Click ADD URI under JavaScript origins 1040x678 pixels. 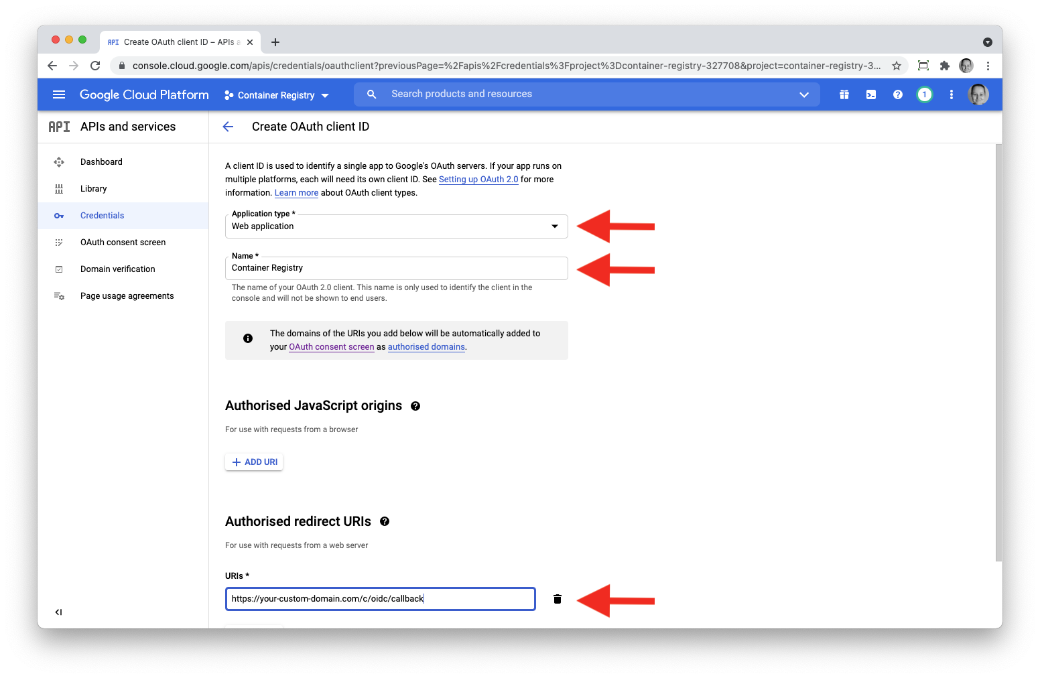254,462
